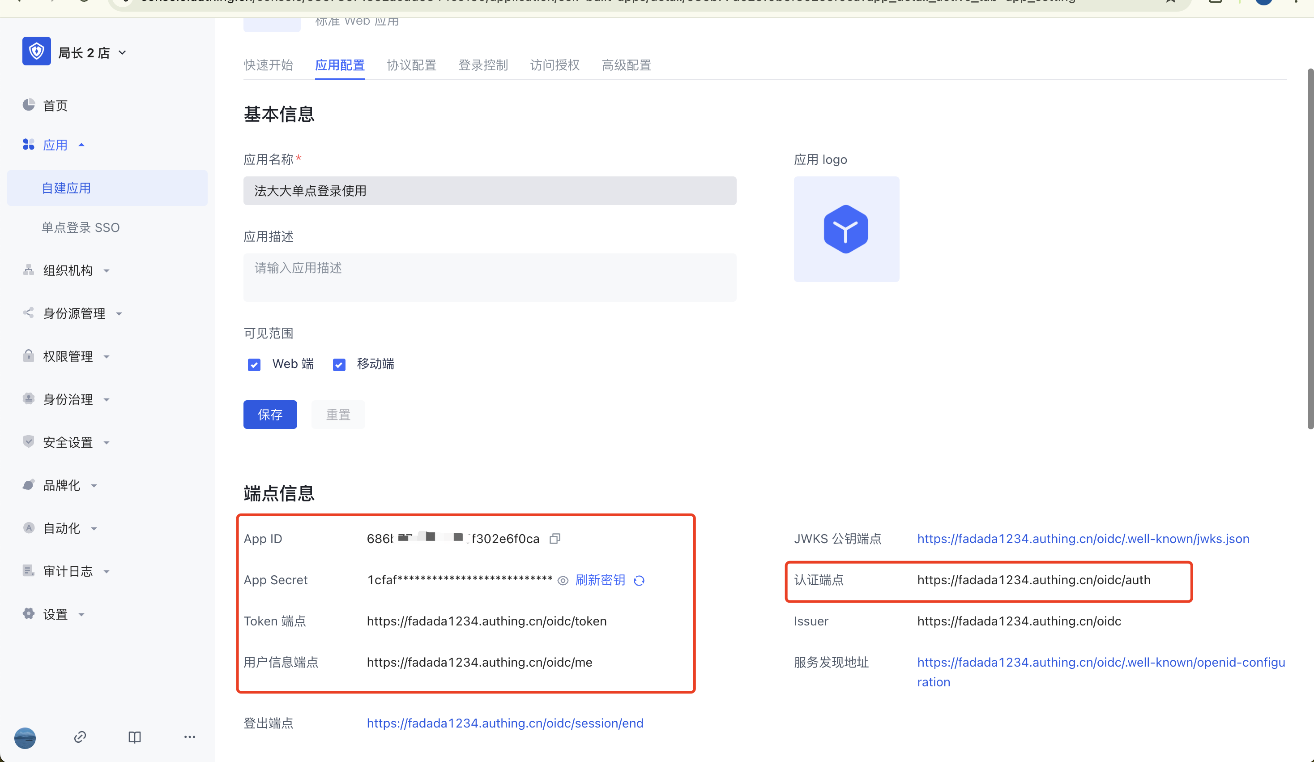Select 自建应用 in the sidebar
1314x762 pixels.
pyautogui.click(x=107, y=188)
